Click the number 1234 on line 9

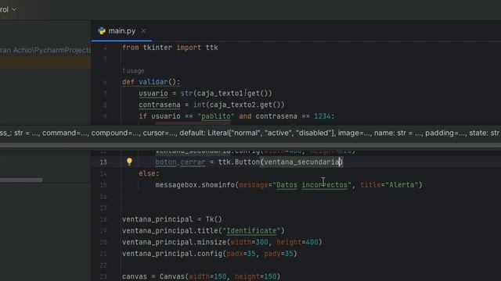coord(322,116)
